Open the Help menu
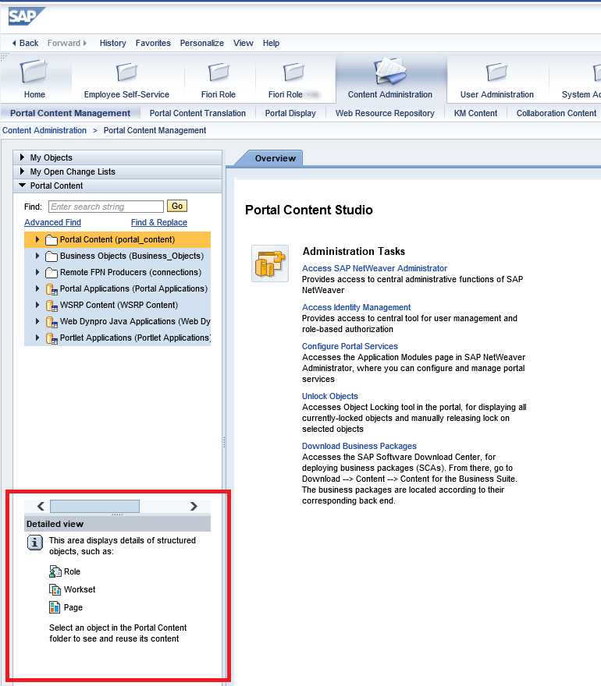This screenshot has height=686, width=601. [x=271, y=43]
